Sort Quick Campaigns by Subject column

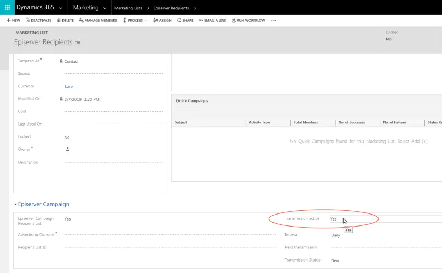181,122
